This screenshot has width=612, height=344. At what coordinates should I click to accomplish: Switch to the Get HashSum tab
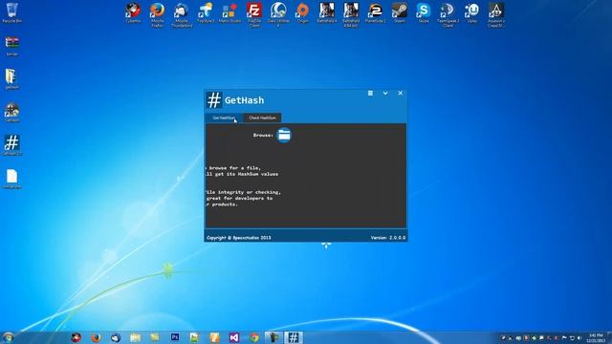pyautogui.click(x=224, y=118)
